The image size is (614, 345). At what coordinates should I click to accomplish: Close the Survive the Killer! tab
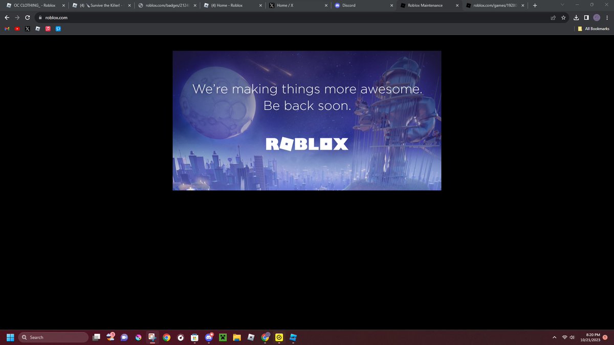pyautogui.click(x=129, y=6)
